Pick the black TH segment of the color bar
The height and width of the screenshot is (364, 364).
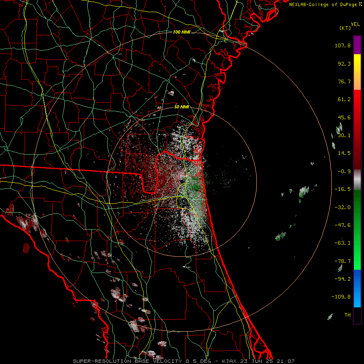pyautogui.click(x=357, y=315)
